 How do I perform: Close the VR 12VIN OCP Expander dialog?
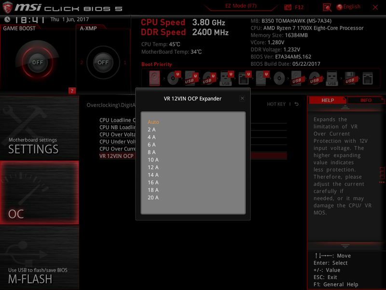(242, 99)
